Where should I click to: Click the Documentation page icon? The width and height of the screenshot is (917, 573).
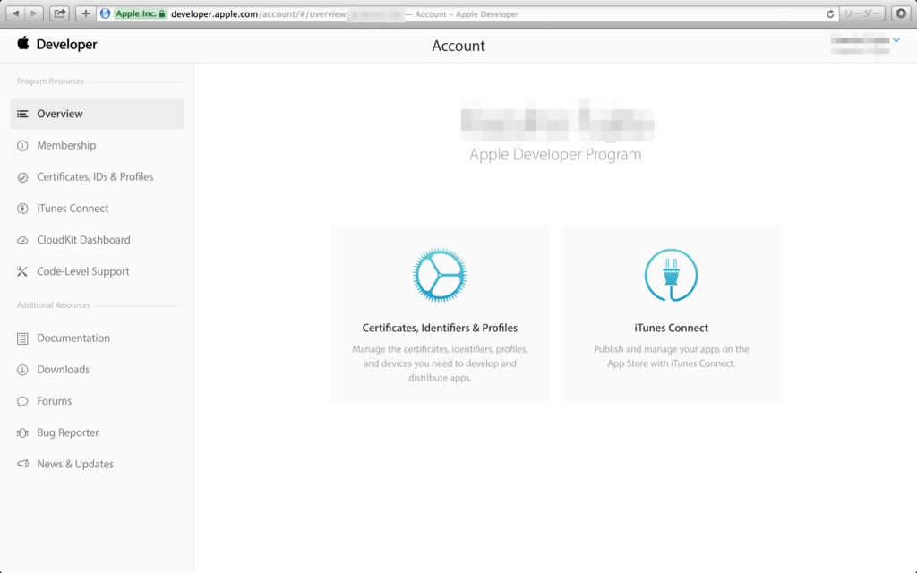22,338
